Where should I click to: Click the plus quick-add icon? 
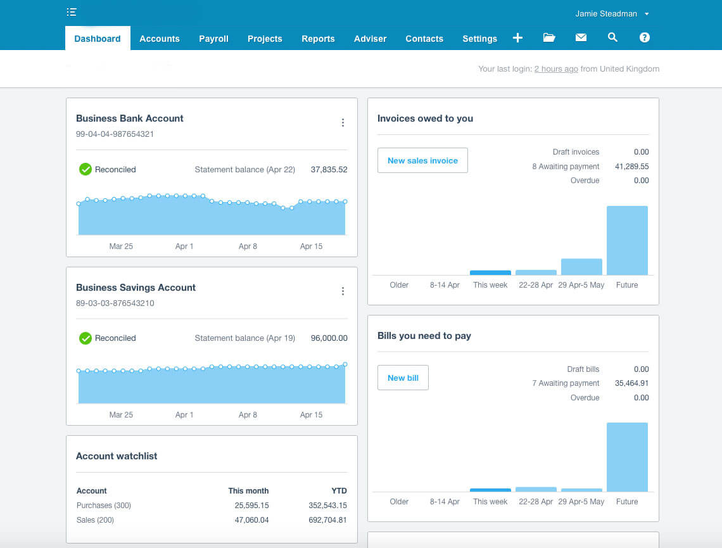pyautogui.click(x=517, y=38)
